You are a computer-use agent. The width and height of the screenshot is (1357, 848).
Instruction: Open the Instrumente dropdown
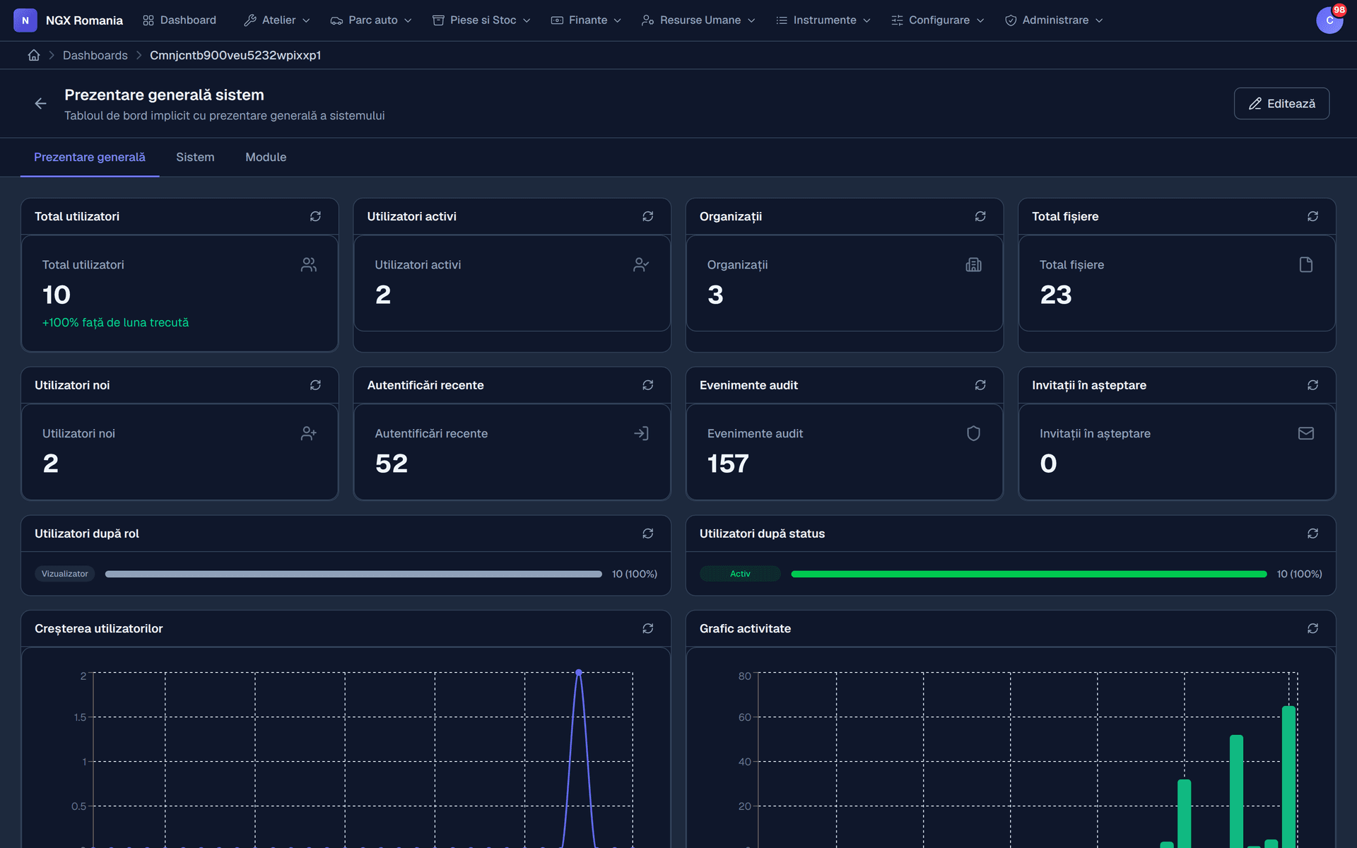click(823, 20)
